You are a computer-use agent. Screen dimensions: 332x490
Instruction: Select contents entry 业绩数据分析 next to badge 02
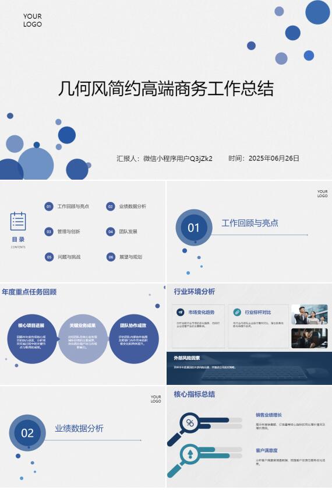point(133,206)
